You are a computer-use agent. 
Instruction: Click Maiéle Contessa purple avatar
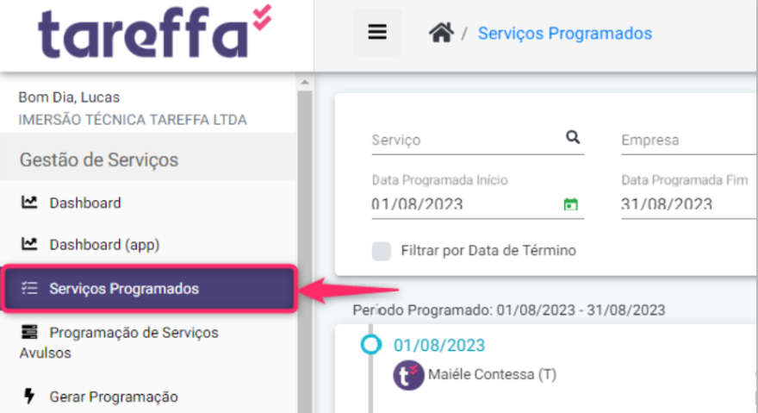point(408,375)
